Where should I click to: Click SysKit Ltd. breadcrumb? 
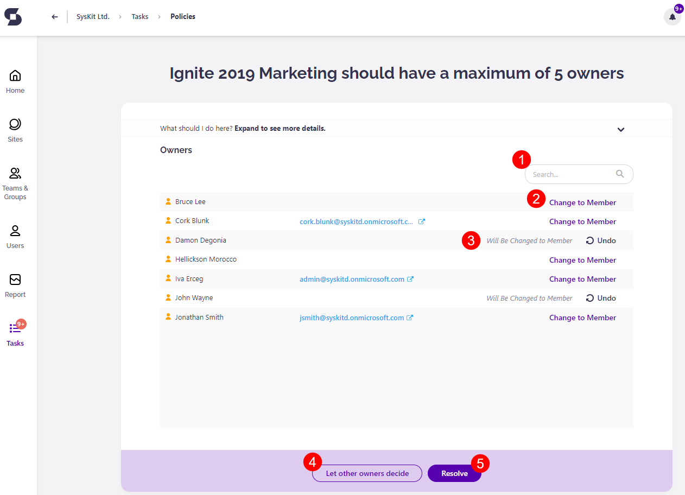point(93,17)
